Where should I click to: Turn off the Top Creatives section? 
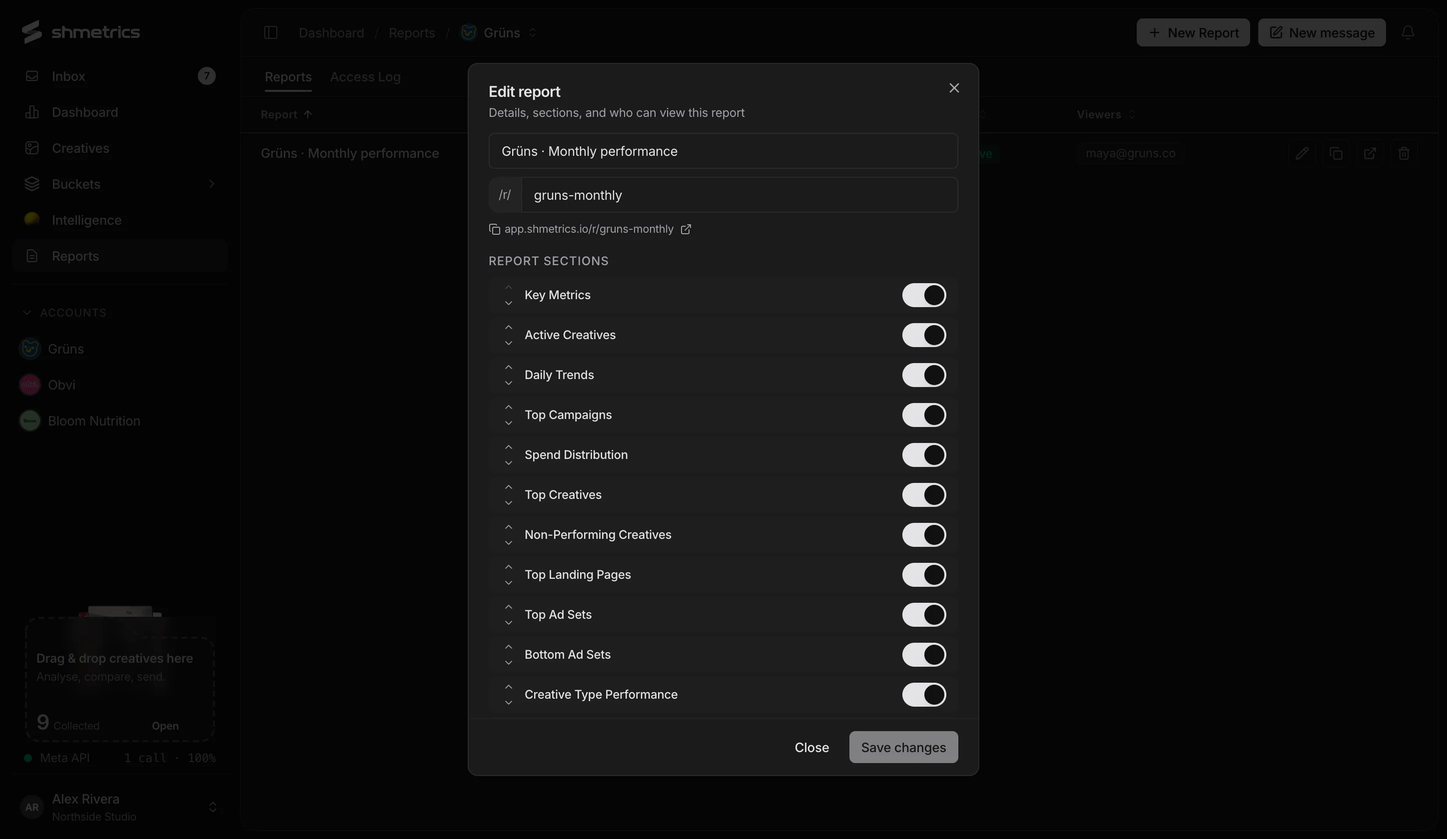[x=923, y=495]
